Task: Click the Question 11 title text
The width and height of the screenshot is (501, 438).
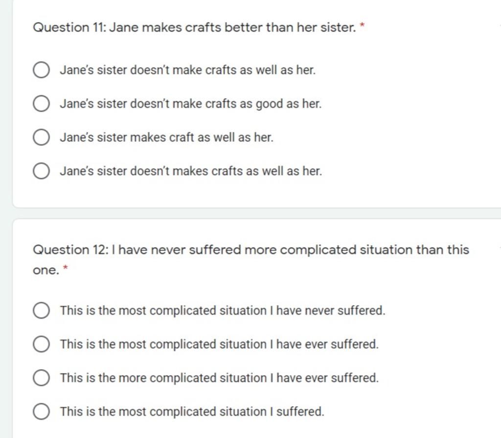Action: pyautogui.click(x=194, y=27)
